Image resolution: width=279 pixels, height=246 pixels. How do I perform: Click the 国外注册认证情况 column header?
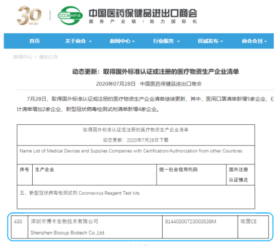pos(238,175)
